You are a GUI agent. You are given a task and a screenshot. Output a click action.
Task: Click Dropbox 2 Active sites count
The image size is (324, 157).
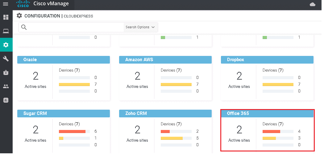point(239,76)
